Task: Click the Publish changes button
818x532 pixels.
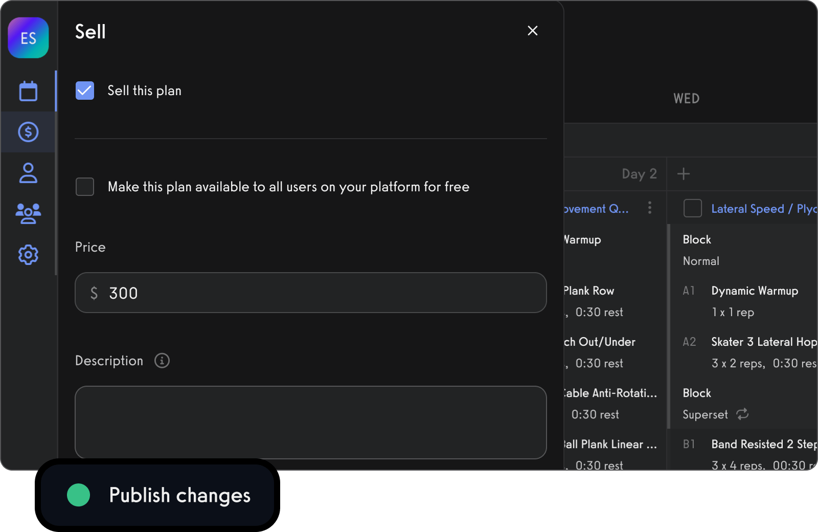Action: pyautogui.click(x=157, y=495)
